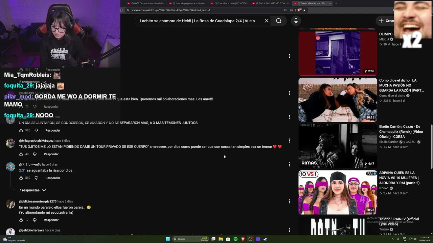Reply to the 'se aguantaba la risa' comment
433x243 pixels.
(x=53, y=178)
